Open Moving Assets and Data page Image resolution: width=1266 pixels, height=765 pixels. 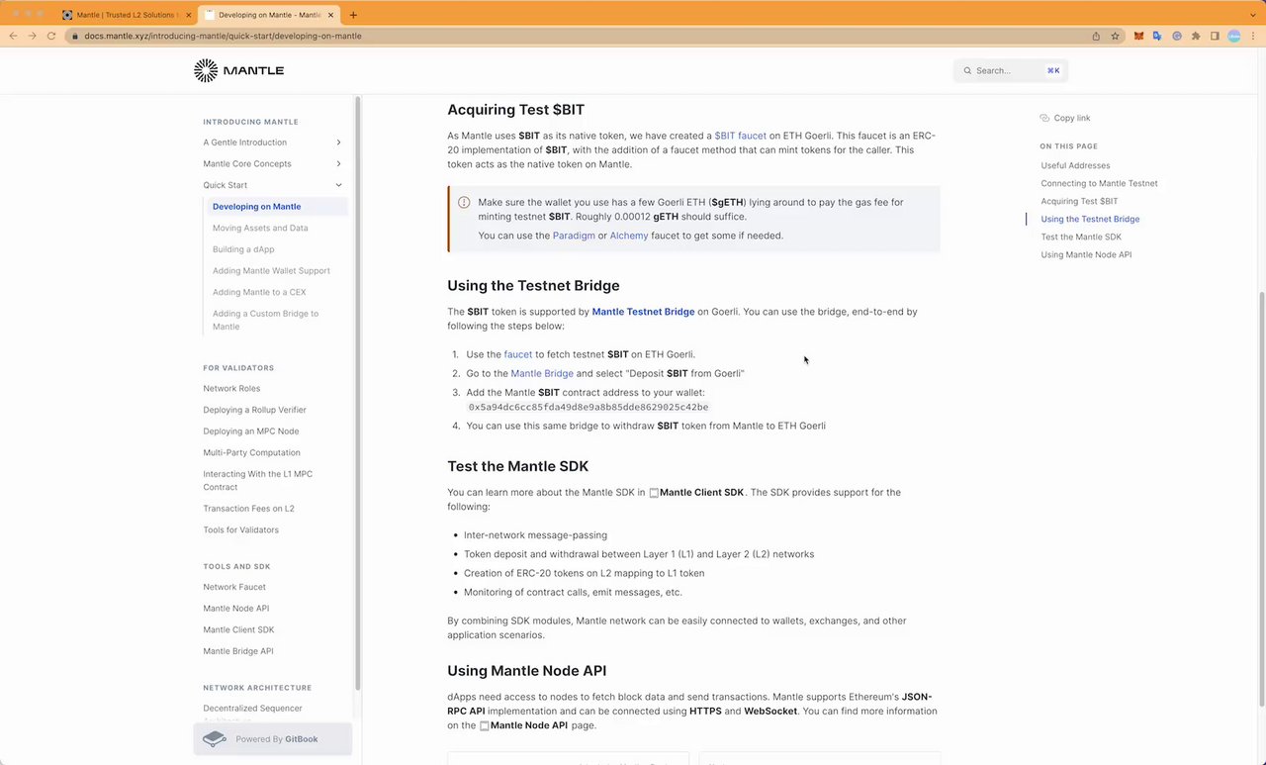[260, 228]
